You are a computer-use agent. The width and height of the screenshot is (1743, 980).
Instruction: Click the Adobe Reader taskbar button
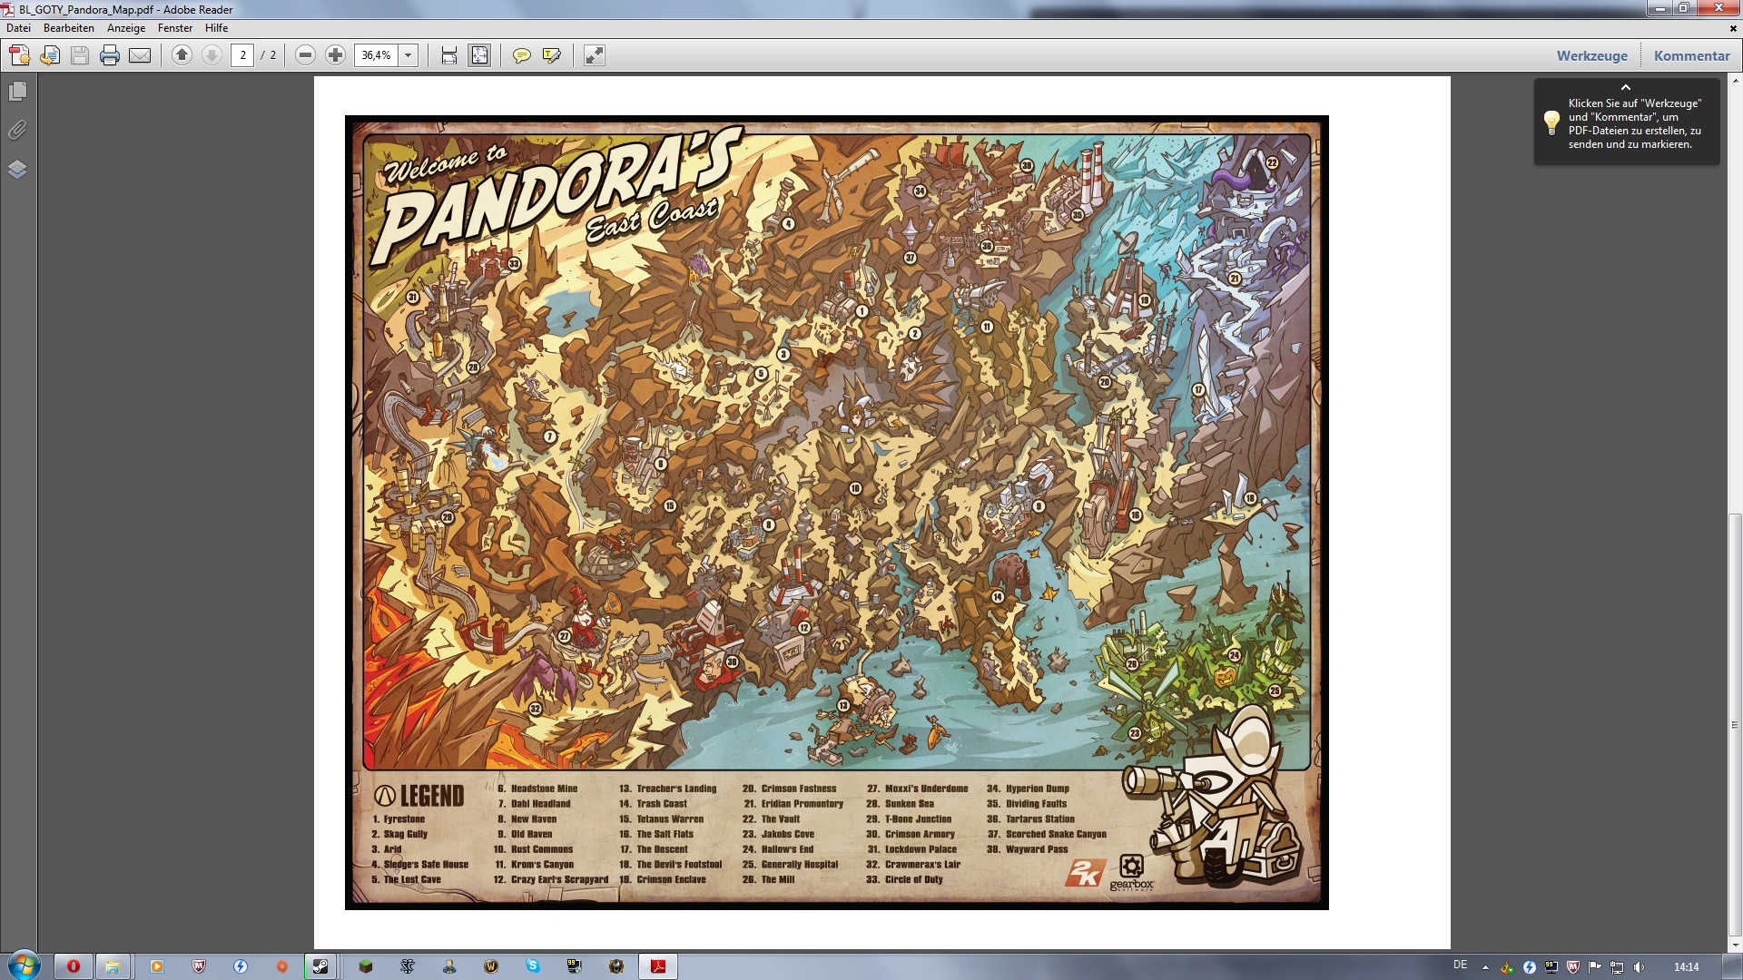(x=658, y=966)
